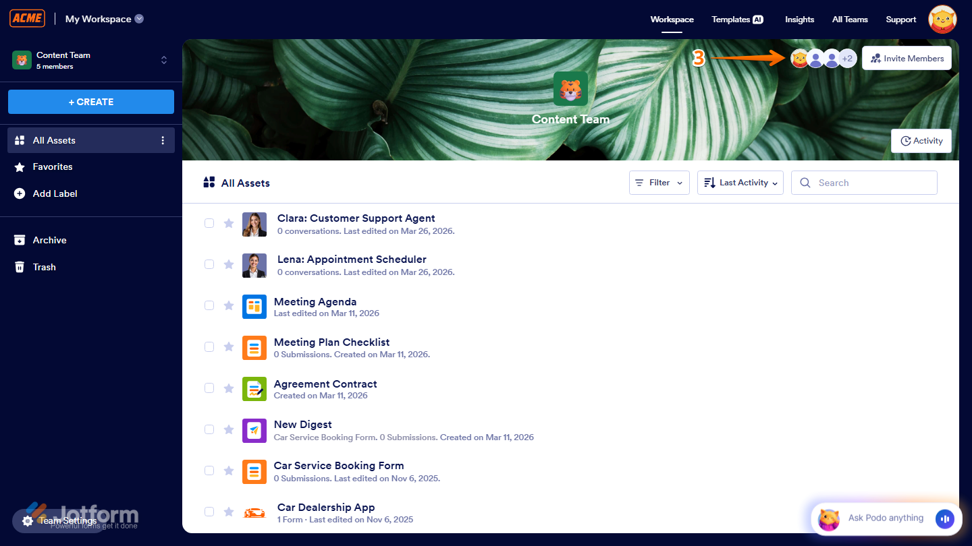
Task: Click the Activity button on the team banner
Action: pyautogui.click(x=921, y=140)
